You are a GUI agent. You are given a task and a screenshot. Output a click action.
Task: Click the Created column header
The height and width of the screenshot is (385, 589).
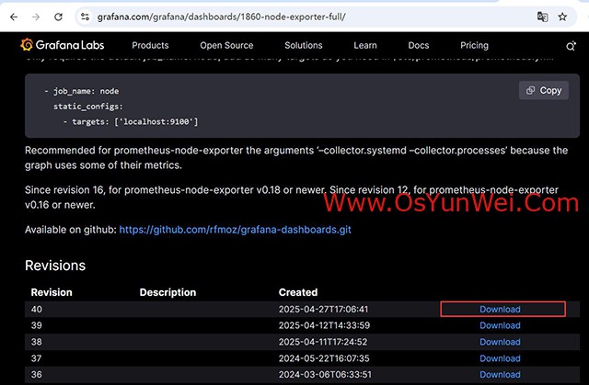[x=298, y=292]
